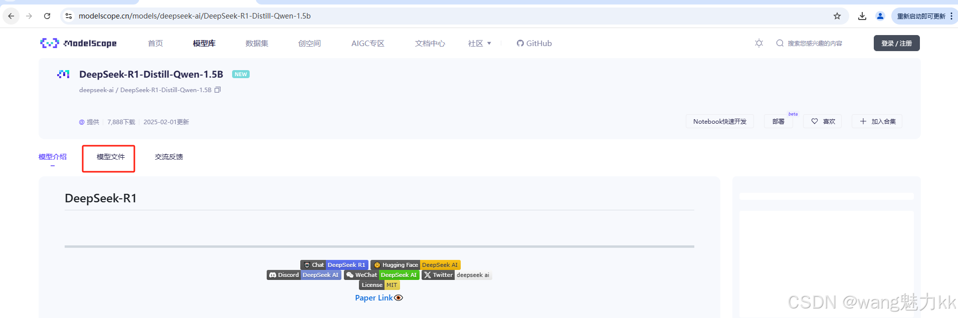Reload the page with the refresh icon
The height and width of the screenshot is (318, 958).
[47, 16]
